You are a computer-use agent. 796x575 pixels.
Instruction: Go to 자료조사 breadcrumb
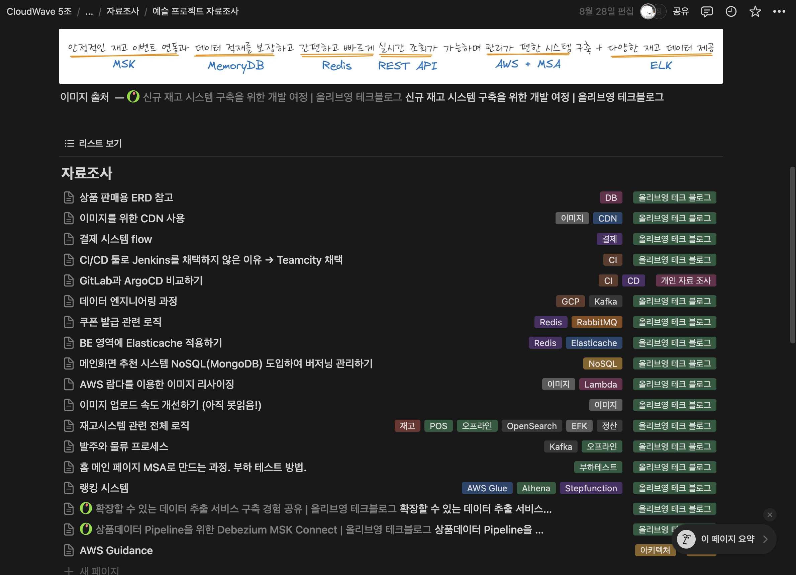click(x=123, y=12)
